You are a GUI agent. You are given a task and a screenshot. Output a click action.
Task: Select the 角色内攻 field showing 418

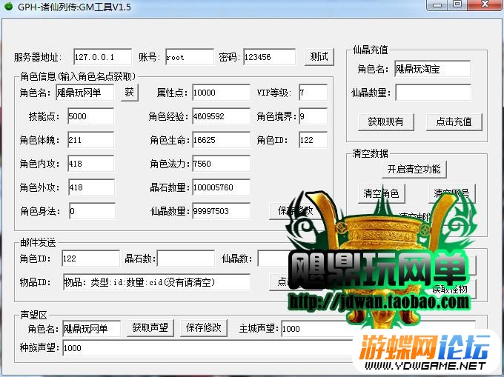pyautogui.click(x=90, y=164)
